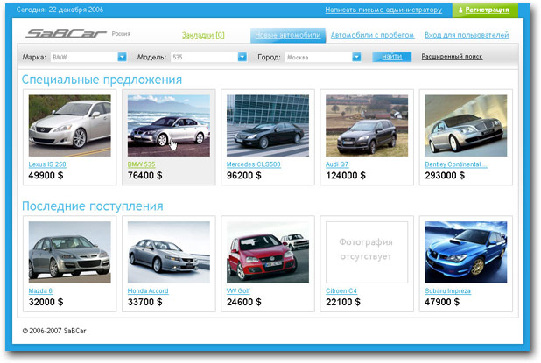The height and width of the screenshot is (363, 541).
Task: Click the VW Golf link
Action: tap(238, 291)
